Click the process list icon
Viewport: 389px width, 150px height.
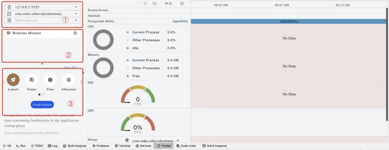(9, 21)
